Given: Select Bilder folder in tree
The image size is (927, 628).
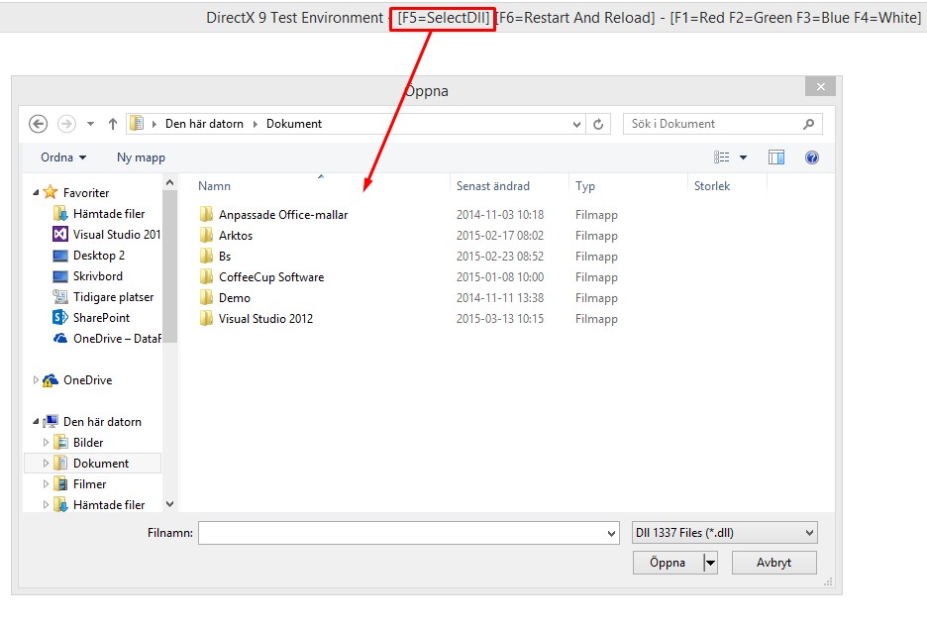Looking at the screenshot, I should pos(88,443).
